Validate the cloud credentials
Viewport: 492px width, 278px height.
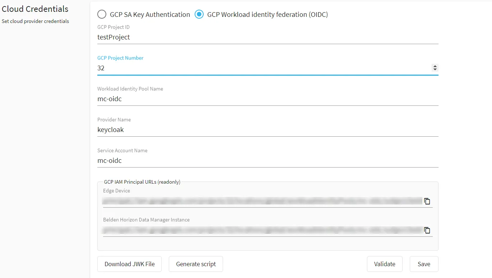point(385,264)
